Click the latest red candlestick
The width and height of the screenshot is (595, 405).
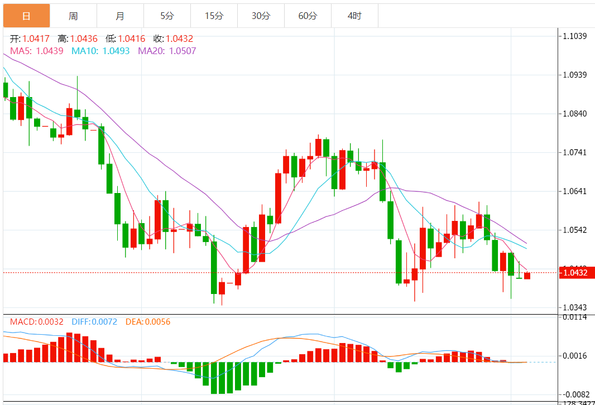click(527, 276)
